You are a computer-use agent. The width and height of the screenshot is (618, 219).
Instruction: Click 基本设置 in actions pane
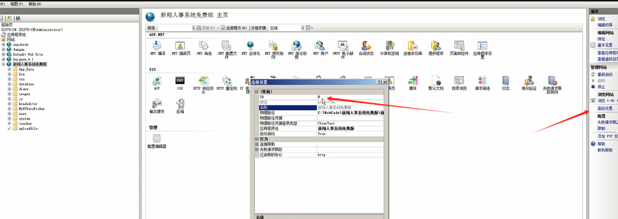point(607,45)
